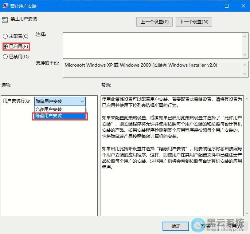Click the policy icon beside 禁止用户安装 heading
Viewport: 250px width, 234px height.
click(x=4, y=20)
